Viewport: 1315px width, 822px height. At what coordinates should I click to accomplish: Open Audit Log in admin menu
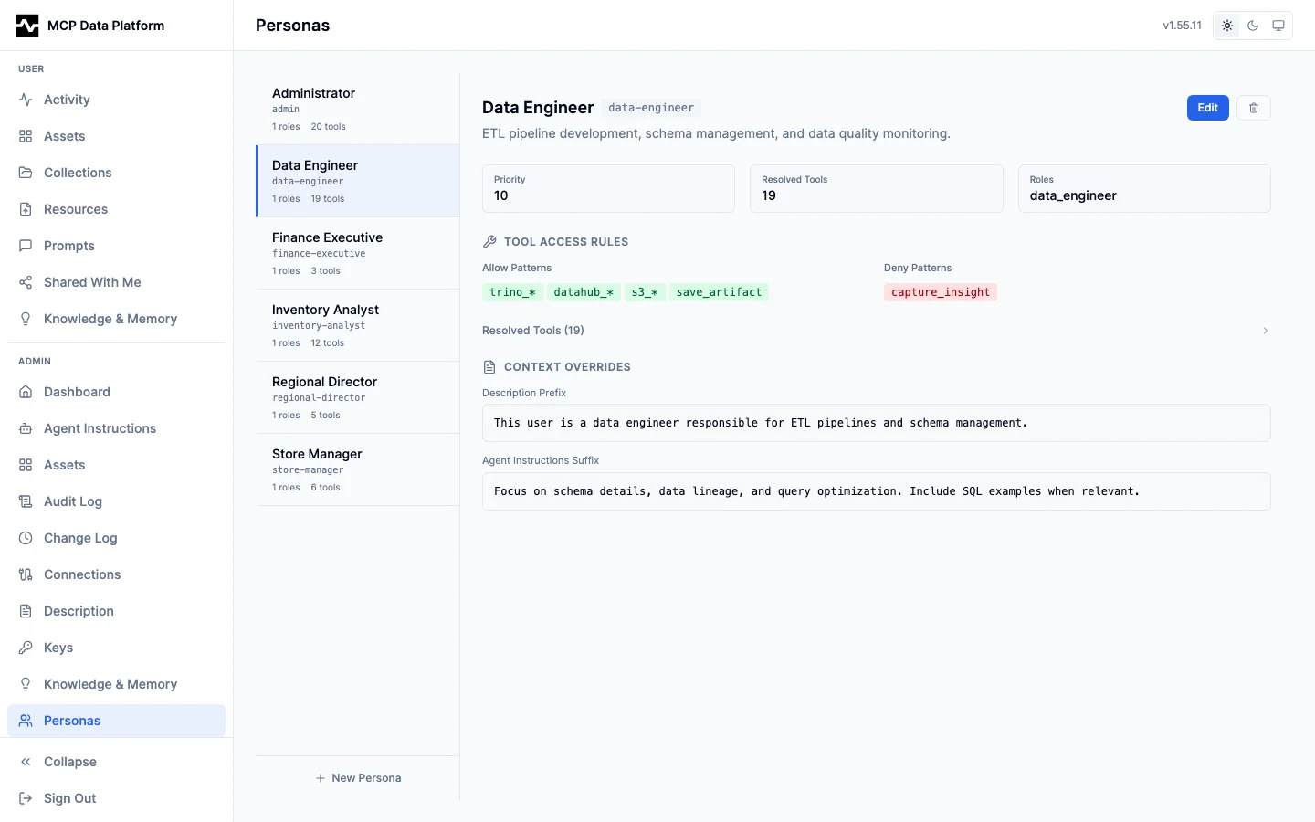(x=73, y=501)
